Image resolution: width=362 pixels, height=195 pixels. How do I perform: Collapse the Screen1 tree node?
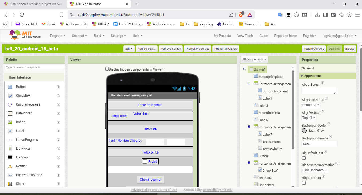244,69
